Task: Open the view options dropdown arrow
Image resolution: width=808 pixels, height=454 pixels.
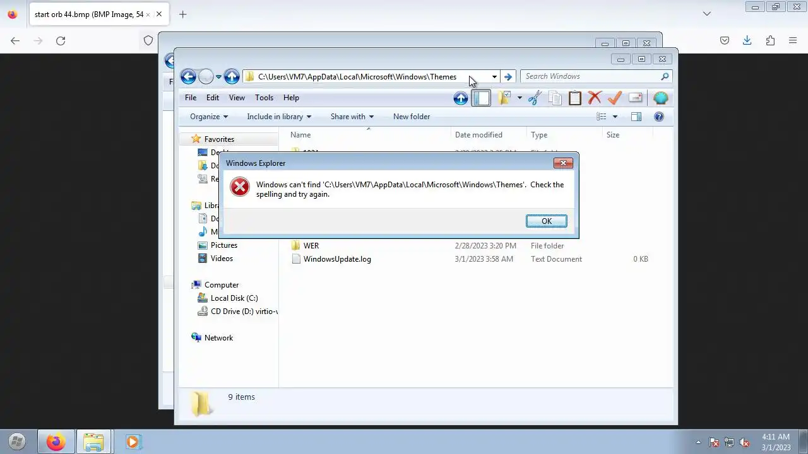Action: [615, 117]
